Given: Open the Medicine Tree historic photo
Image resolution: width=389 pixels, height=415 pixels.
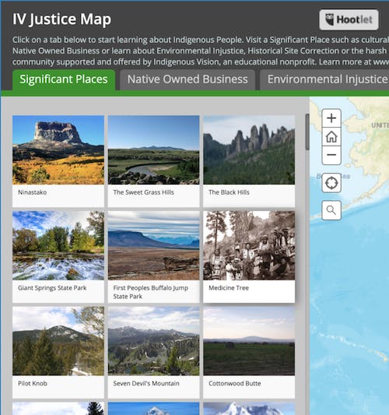Looking at the screenshot, I should tap(249, 245).
